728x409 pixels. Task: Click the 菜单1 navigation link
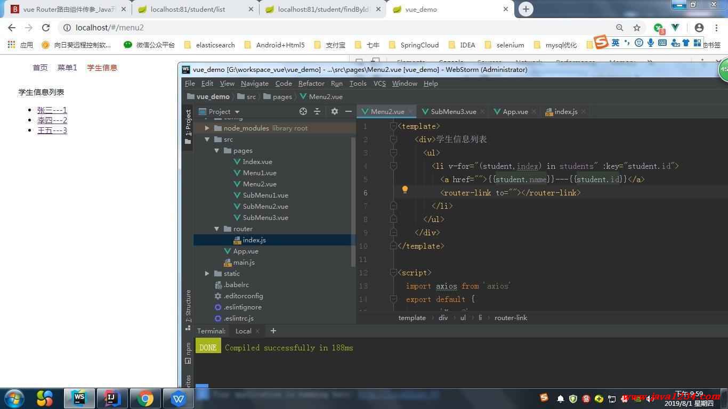coord(67,68)
